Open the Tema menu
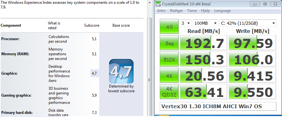 (x=192, y=11)
